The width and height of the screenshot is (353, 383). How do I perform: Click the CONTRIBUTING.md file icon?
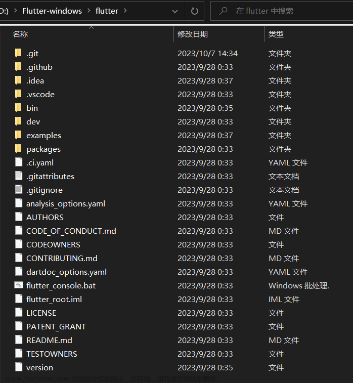pyautogui.click(x=19, y=258)
